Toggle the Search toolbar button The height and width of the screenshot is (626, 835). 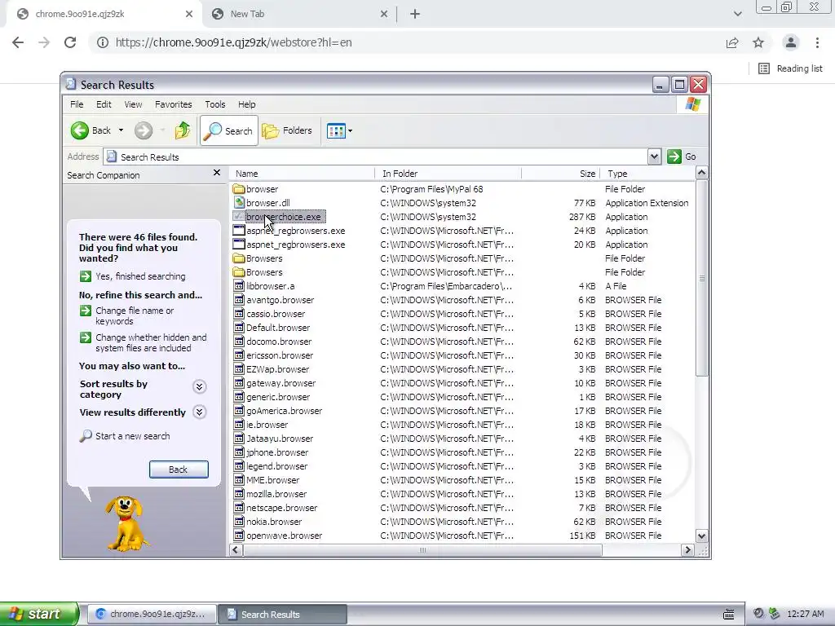(x=229, y=130)
